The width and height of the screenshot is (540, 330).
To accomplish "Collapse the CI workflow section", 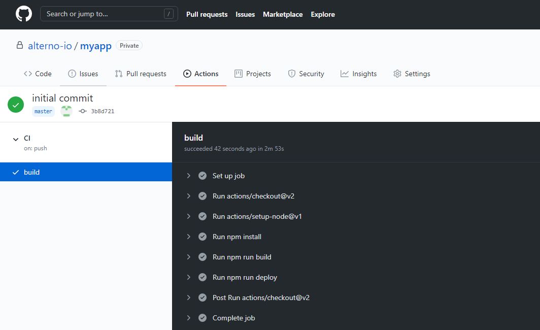I will pyautogui.click(x=16, y=139).
